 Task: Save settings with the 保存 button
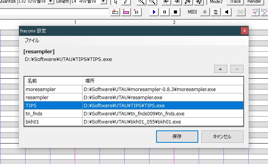[x=177, y=137]
